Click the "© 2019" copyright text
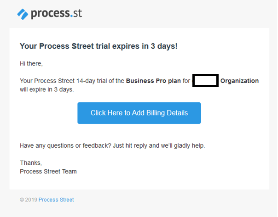This screenshot has height=217, width=278. pos(28,200)
